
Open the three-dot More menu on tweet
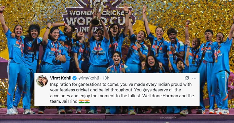194,78
